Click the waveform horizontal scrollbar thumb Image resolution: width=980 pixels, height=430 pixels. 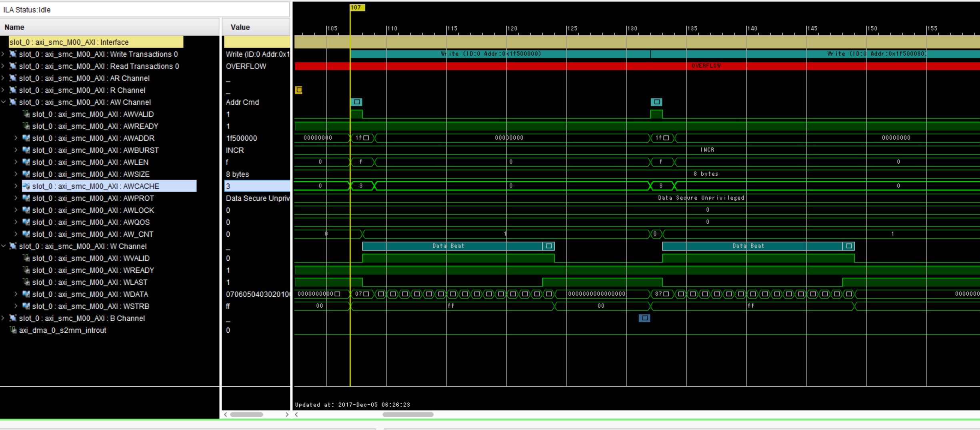[x=408, y=414]
